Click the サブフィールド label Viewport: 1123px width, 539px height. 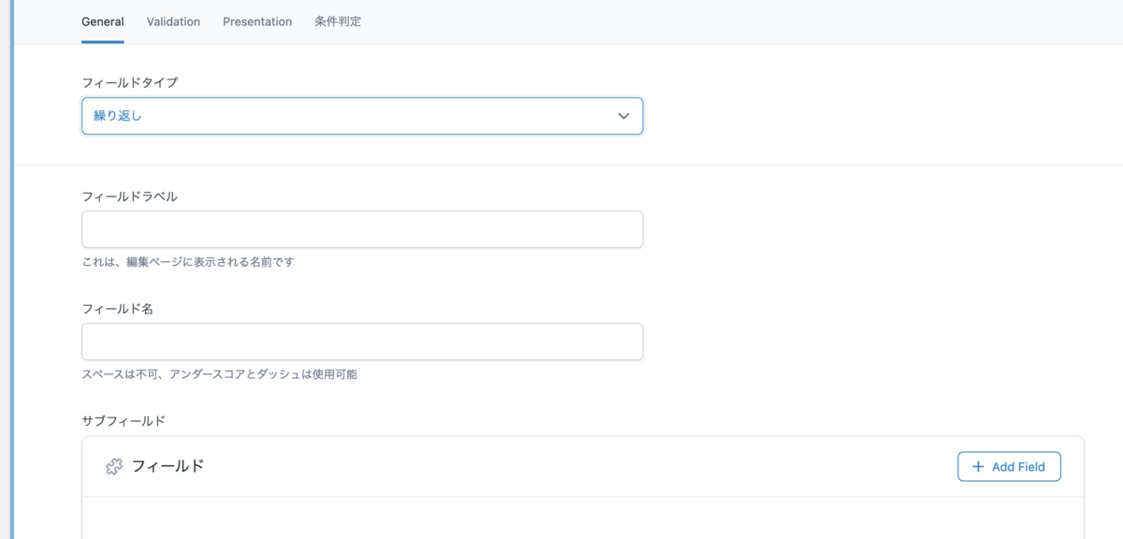point(124,421)
